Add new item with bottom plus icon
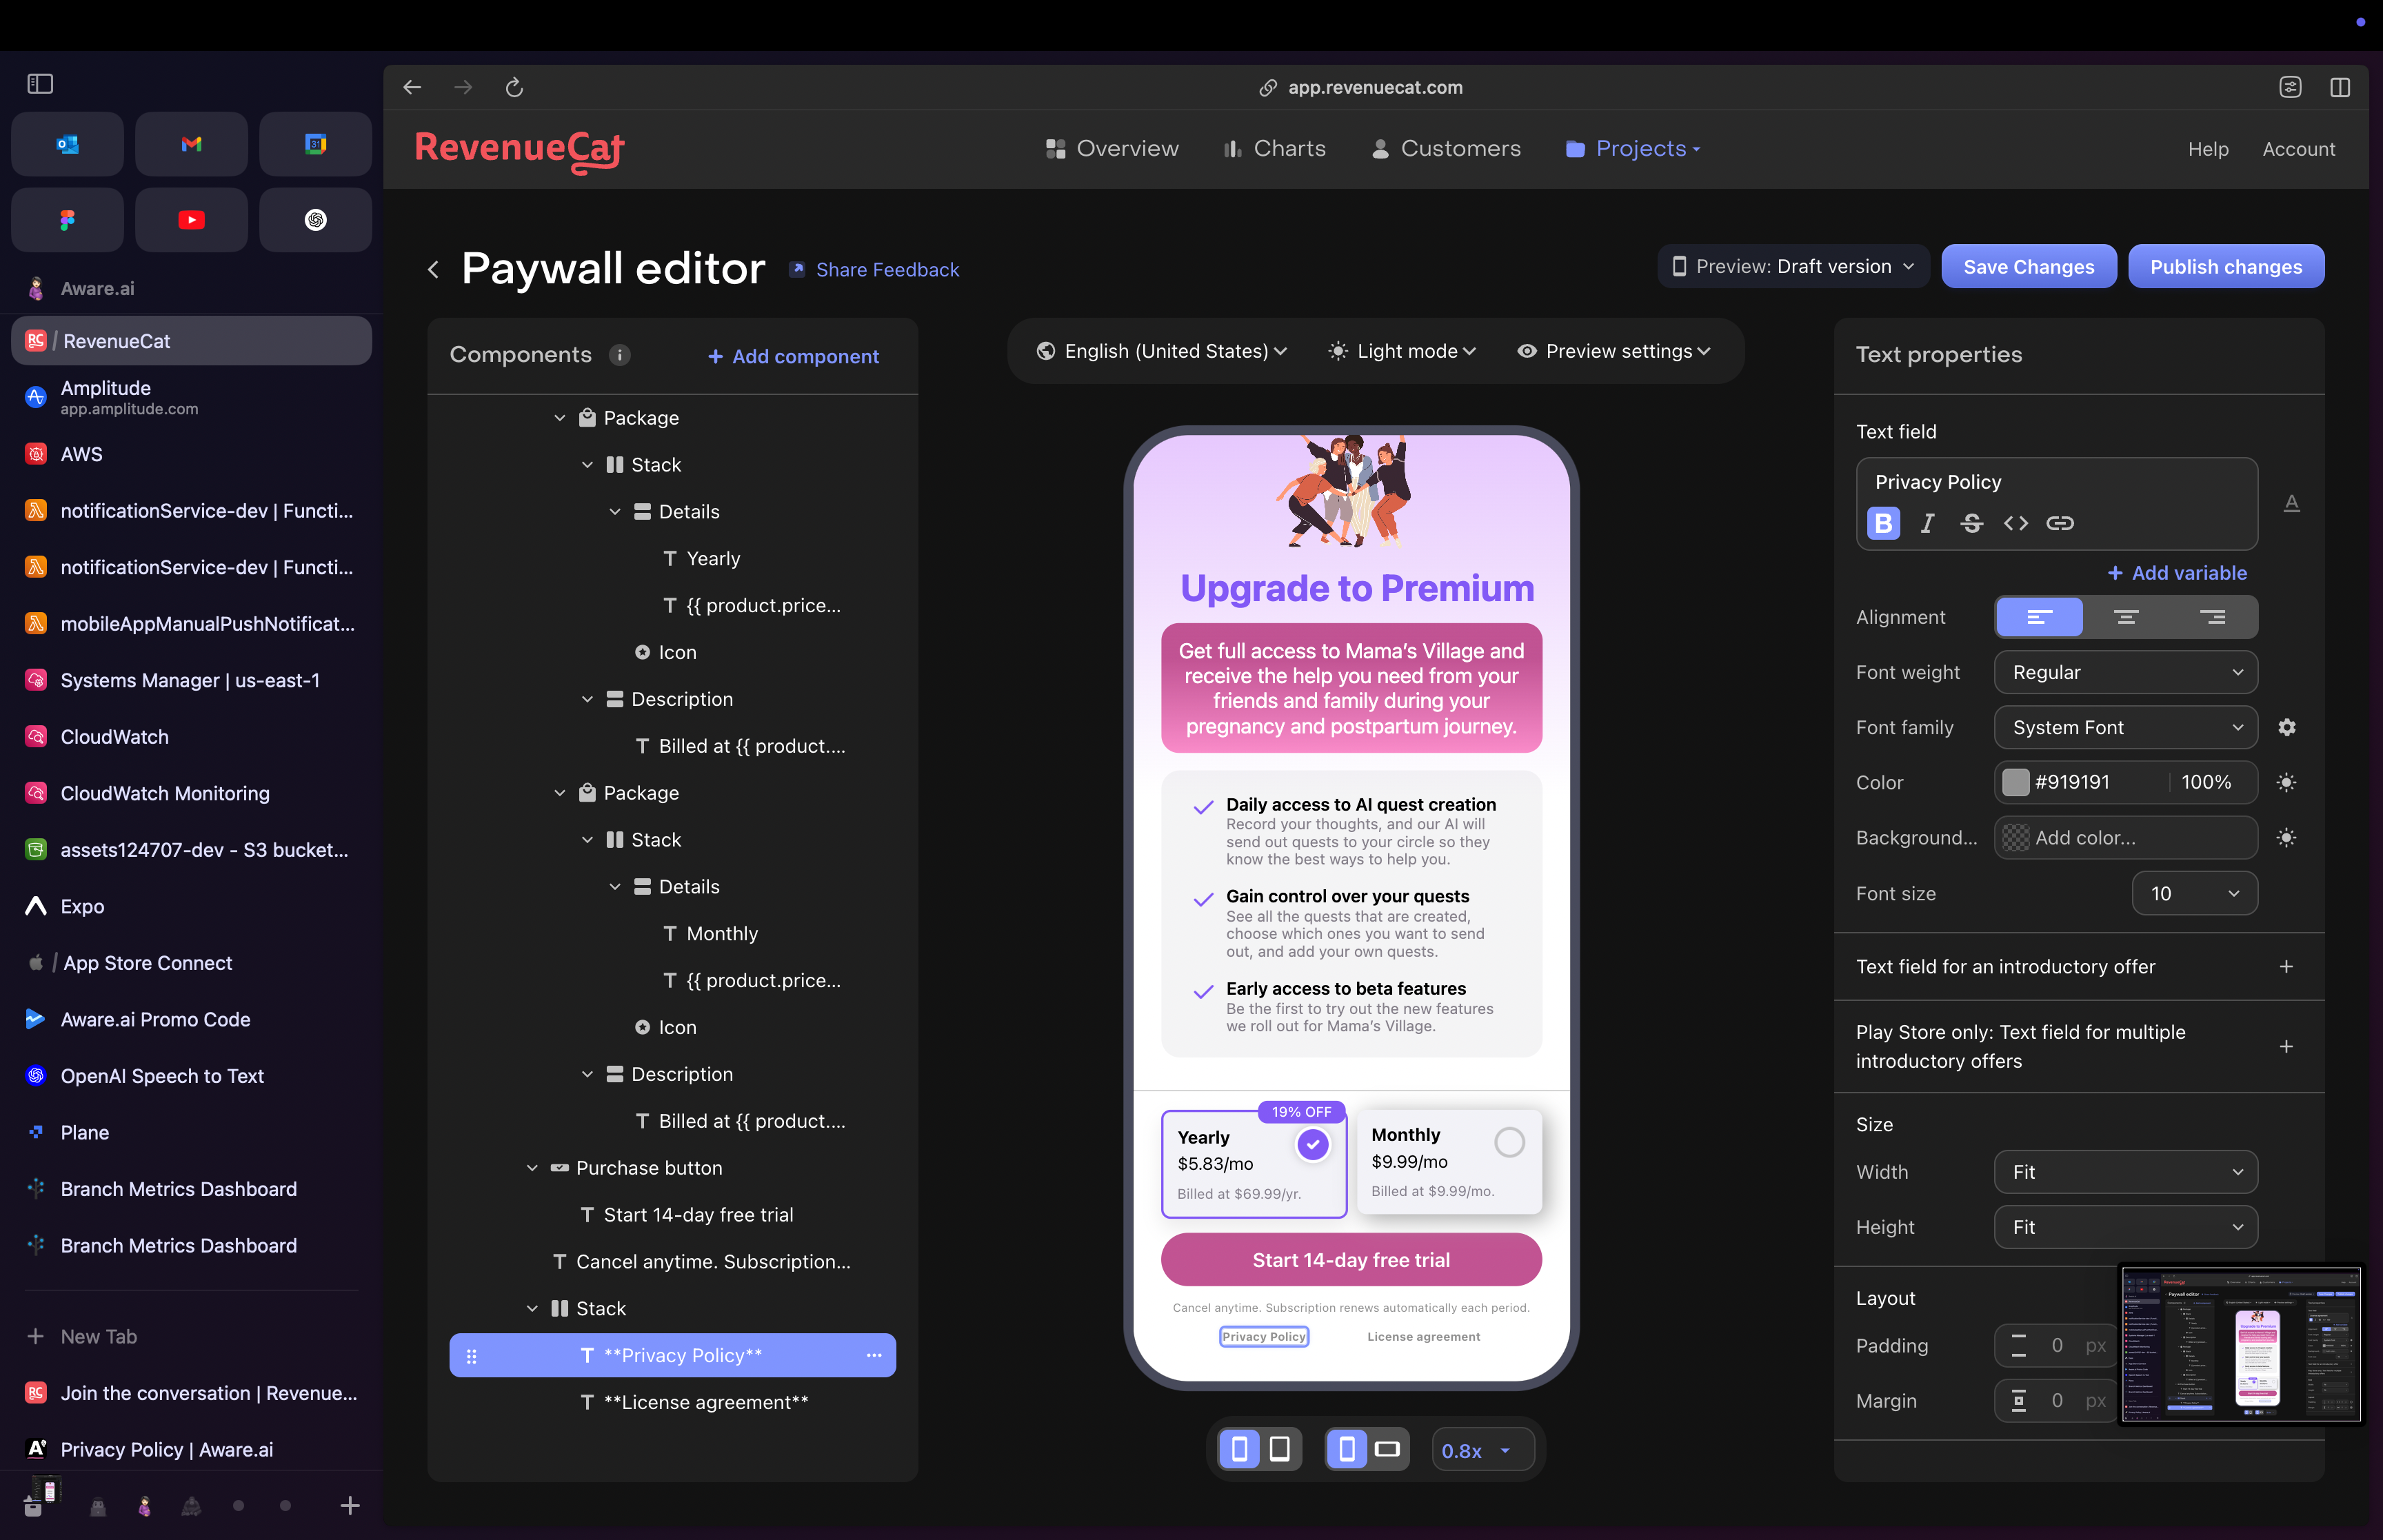This screenshot has width=2383, height=1540. tap(350, 1505)
